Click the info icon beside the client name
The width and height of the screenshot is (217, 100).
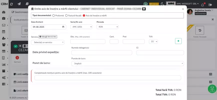[144, 9]
